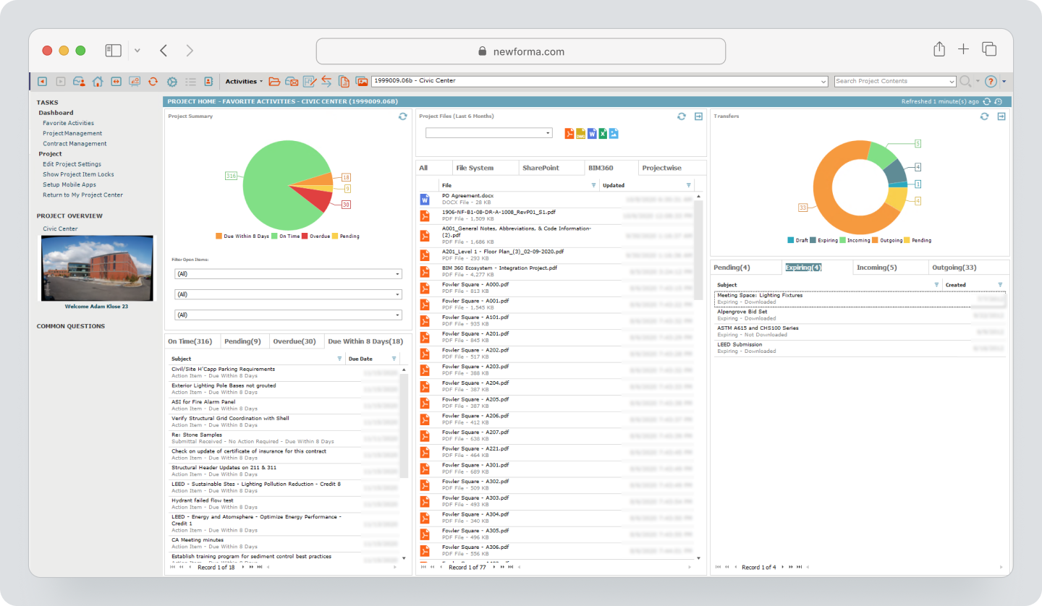The image size is (1042, 606).
Task: Switch to the SharePoint files tab
Action: [x=551, y=167]
